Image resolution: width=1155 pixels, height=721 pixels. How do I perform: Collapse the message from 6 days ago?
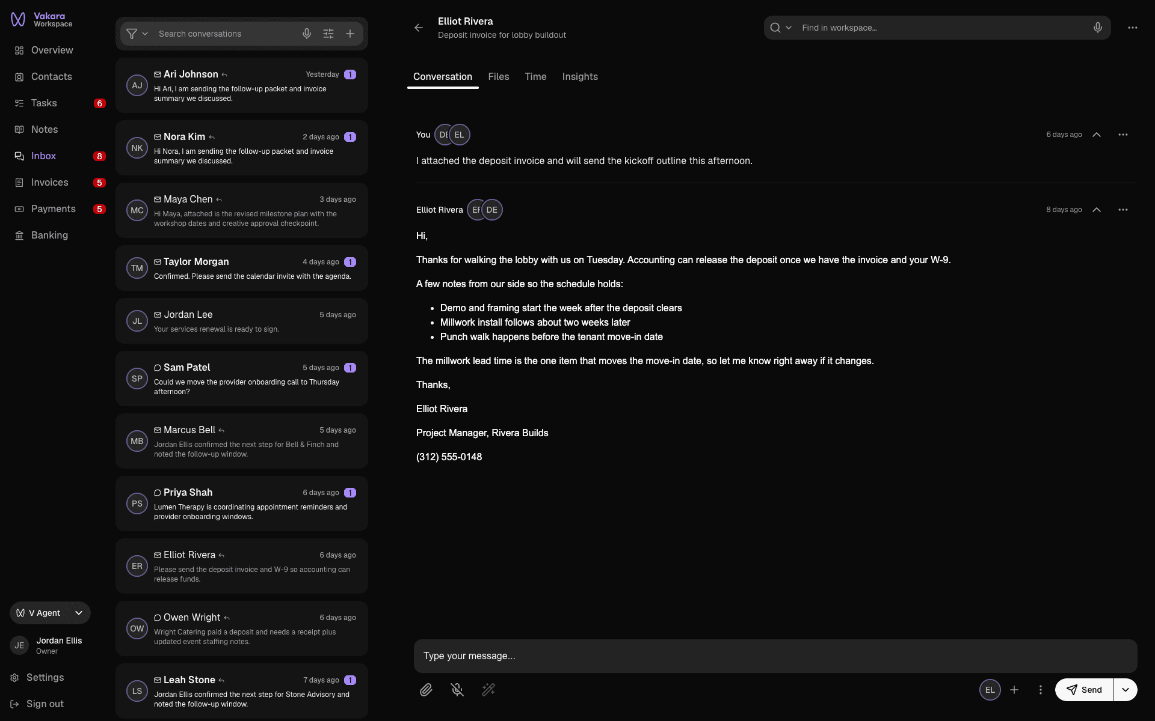pyautogui.click(x=1097, y=135)
